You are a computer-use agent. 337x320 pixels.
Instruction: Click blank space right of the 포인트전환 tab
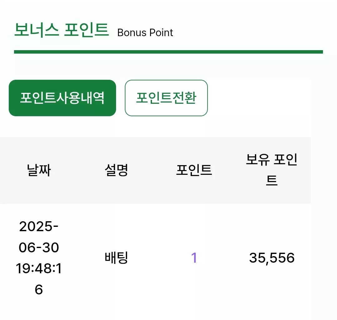click(x=258, y=98)
